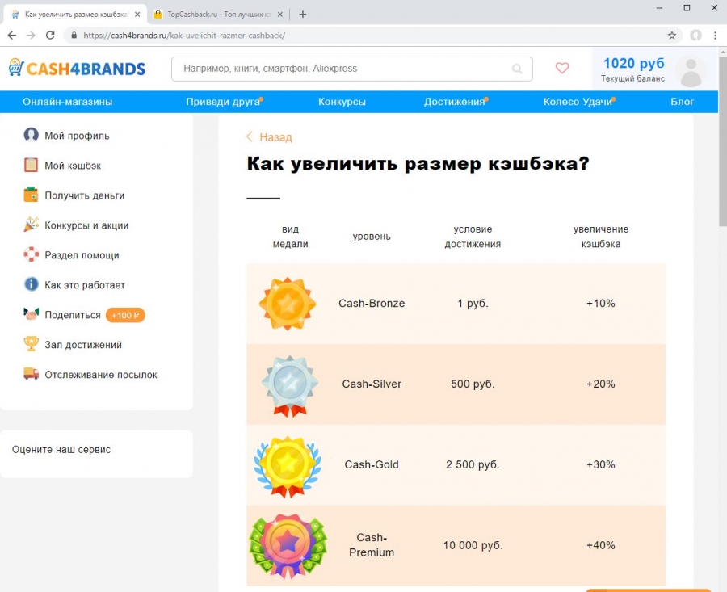Click the 'Конкурсы и акции' party popper icon
The width and height of the screenshot is (727, 592).
point(31,225)
